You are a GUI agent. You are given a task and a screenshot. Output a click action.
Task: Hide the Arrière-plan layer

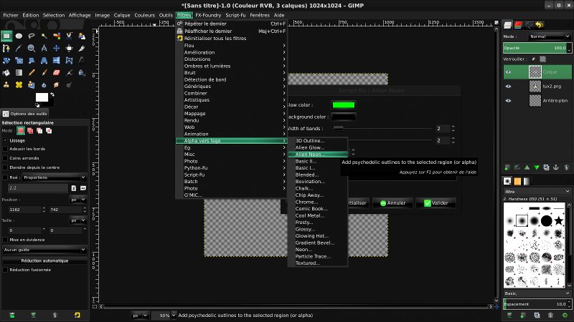pyautogui.click(x=508, y=100)
